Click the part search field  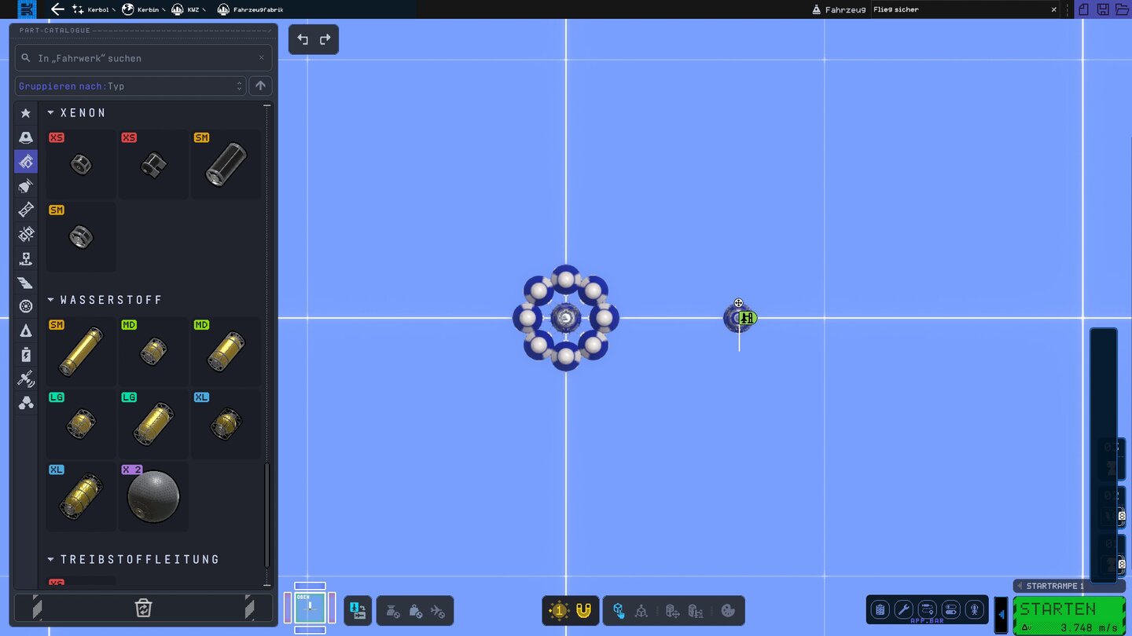point(143,58)
